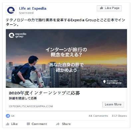Open the 44 Comments link
133x133 pixels.
[98, 116]
